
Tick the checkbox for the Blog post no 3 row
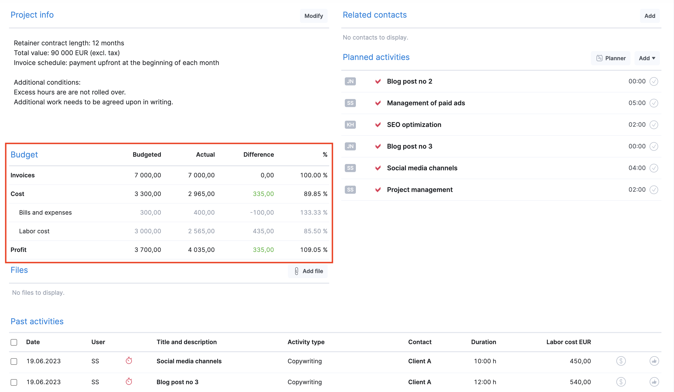14,382
